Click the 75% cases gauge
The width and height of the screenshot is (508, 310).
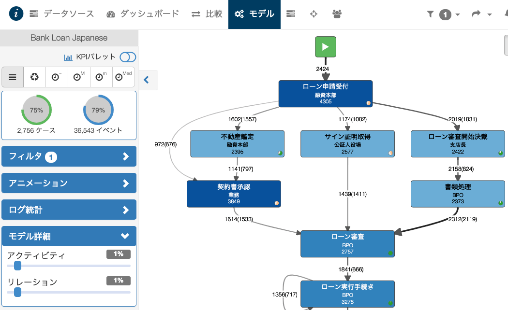point(36,110)
